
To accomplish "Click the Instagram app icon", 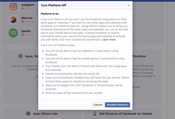I will [x=13, y=6].
